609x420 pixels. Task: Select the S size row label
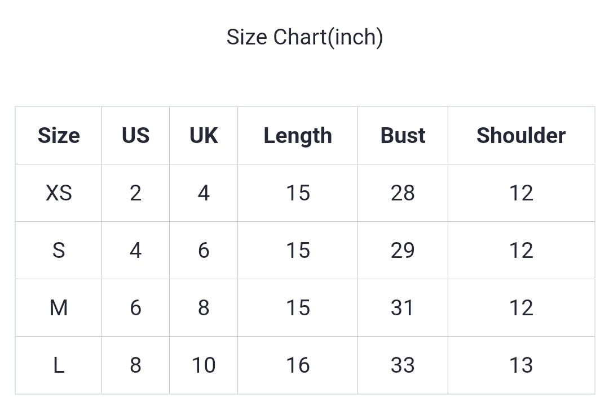(59, 250)
